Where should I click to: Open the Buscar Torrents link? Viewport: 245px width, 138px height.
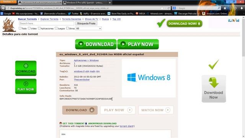tap(27, 19)
